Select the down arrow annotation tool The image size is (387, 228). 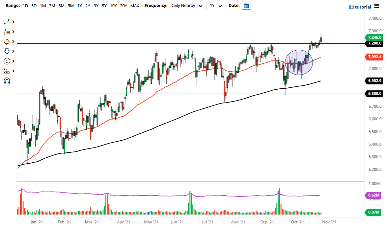point(7,51)
